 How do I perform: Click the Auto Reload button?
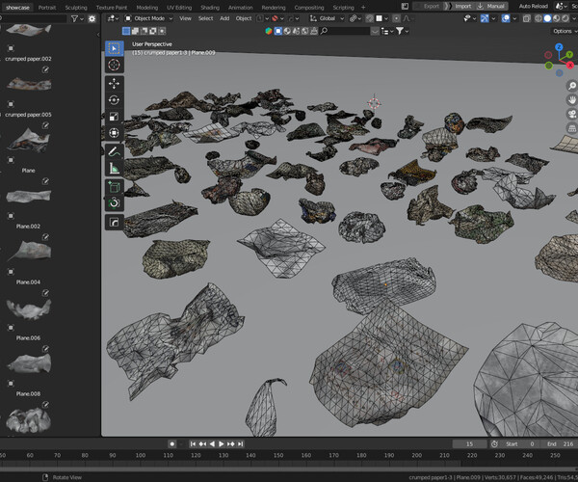pos(534,7)
